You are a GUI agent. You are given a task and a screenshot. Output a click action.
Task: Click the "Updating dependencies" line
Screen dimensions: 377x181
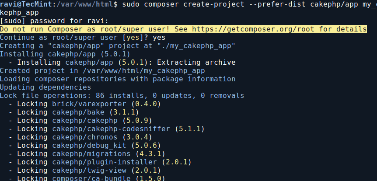45,87
